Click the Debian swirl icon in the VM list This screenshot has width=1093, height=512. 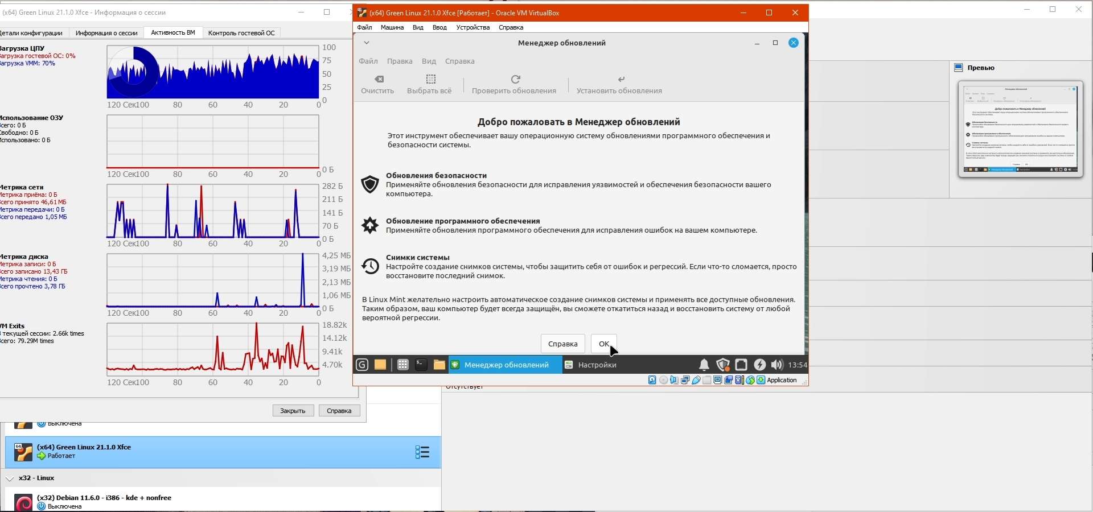tap(23, 503)
